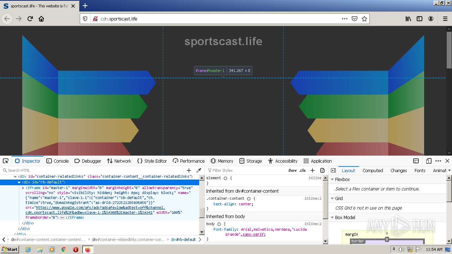Expand collapsed iframe content ellipsis badge
The height and width of the screenshot is (254, 452).
tap(62, 218)
